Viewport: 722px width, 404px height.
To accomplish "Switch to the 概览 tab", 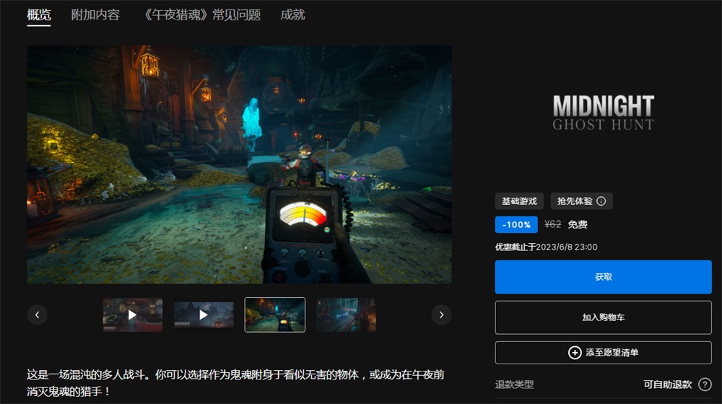I will click(x=39, y=15).
